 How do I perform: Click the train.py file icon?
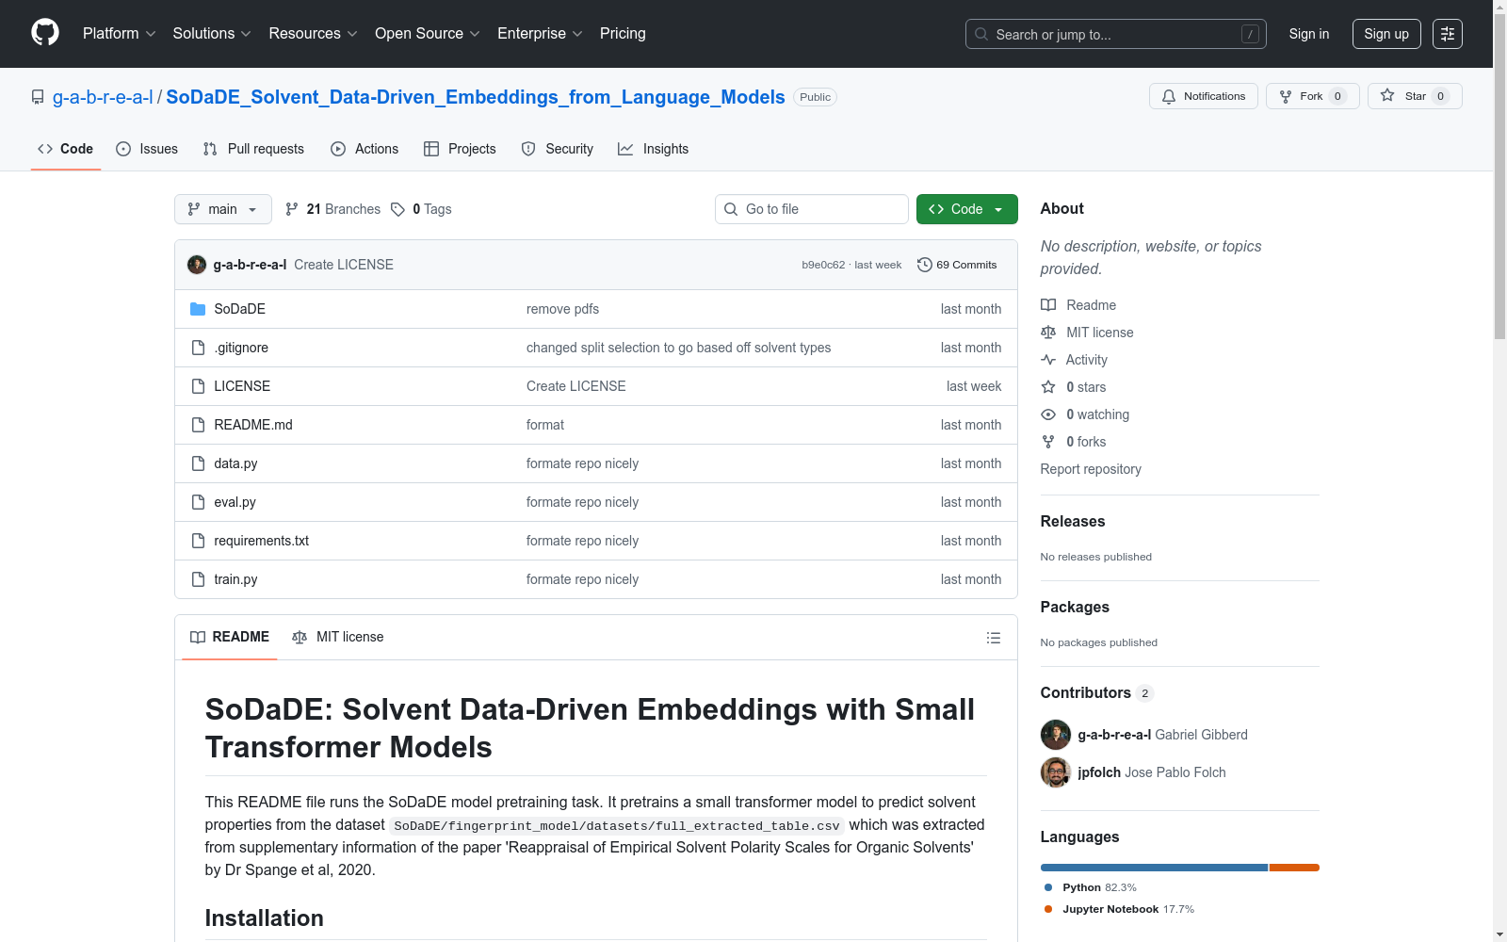pyautogui.click(x=198, y=579)
